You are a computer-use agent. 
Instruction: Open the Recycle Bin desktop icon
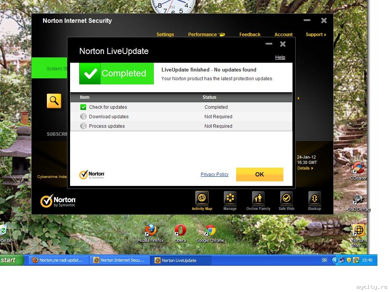point(5,233)
